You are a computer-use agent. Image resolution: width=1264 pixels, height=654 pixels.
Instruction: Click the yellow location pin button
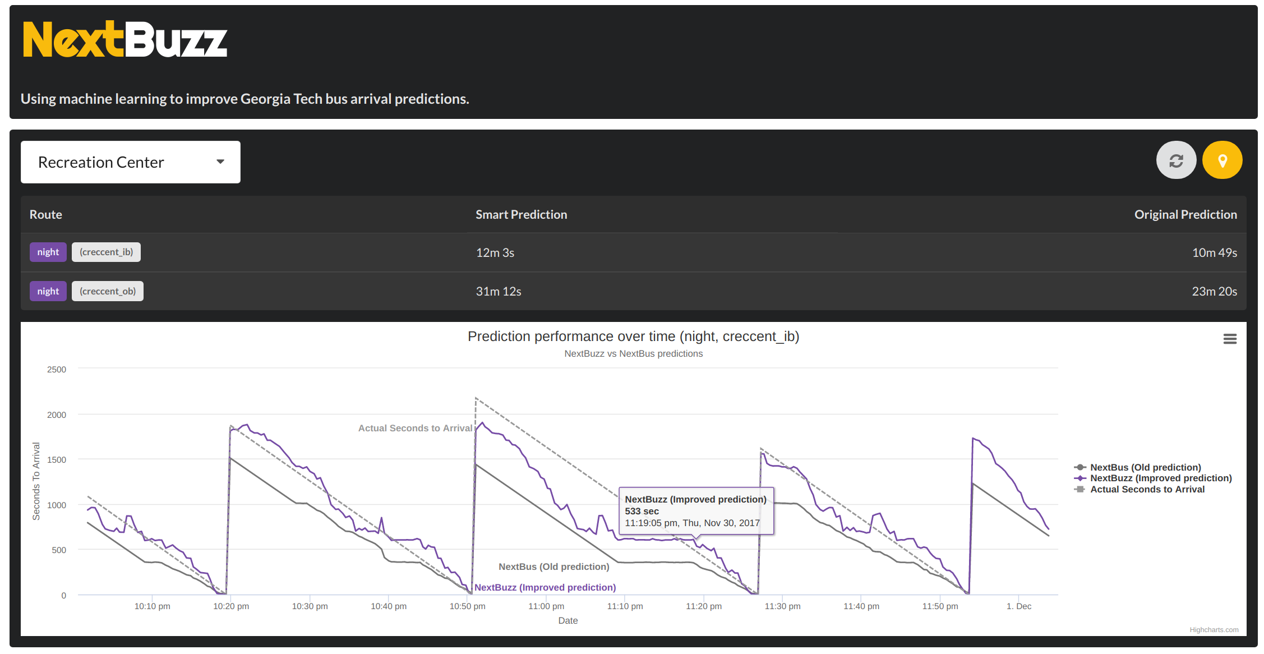click(x=1222, y=160)
